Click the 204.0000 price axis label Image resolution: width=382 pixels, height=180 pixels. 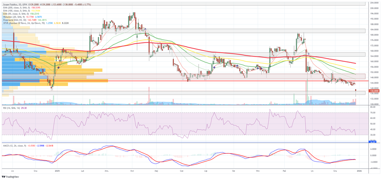(x=374, y=3)
